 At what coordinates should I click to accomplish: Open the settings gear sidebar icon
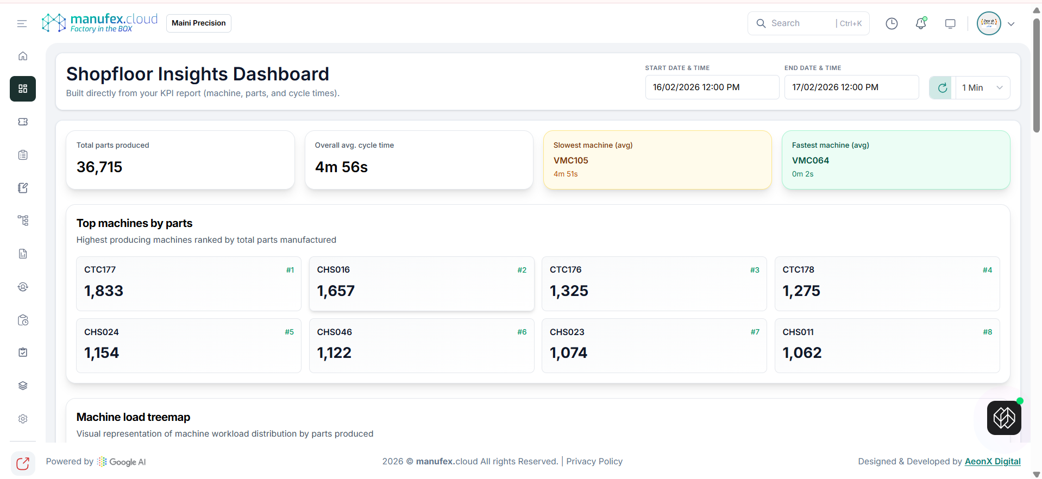(x=23, y=419)
